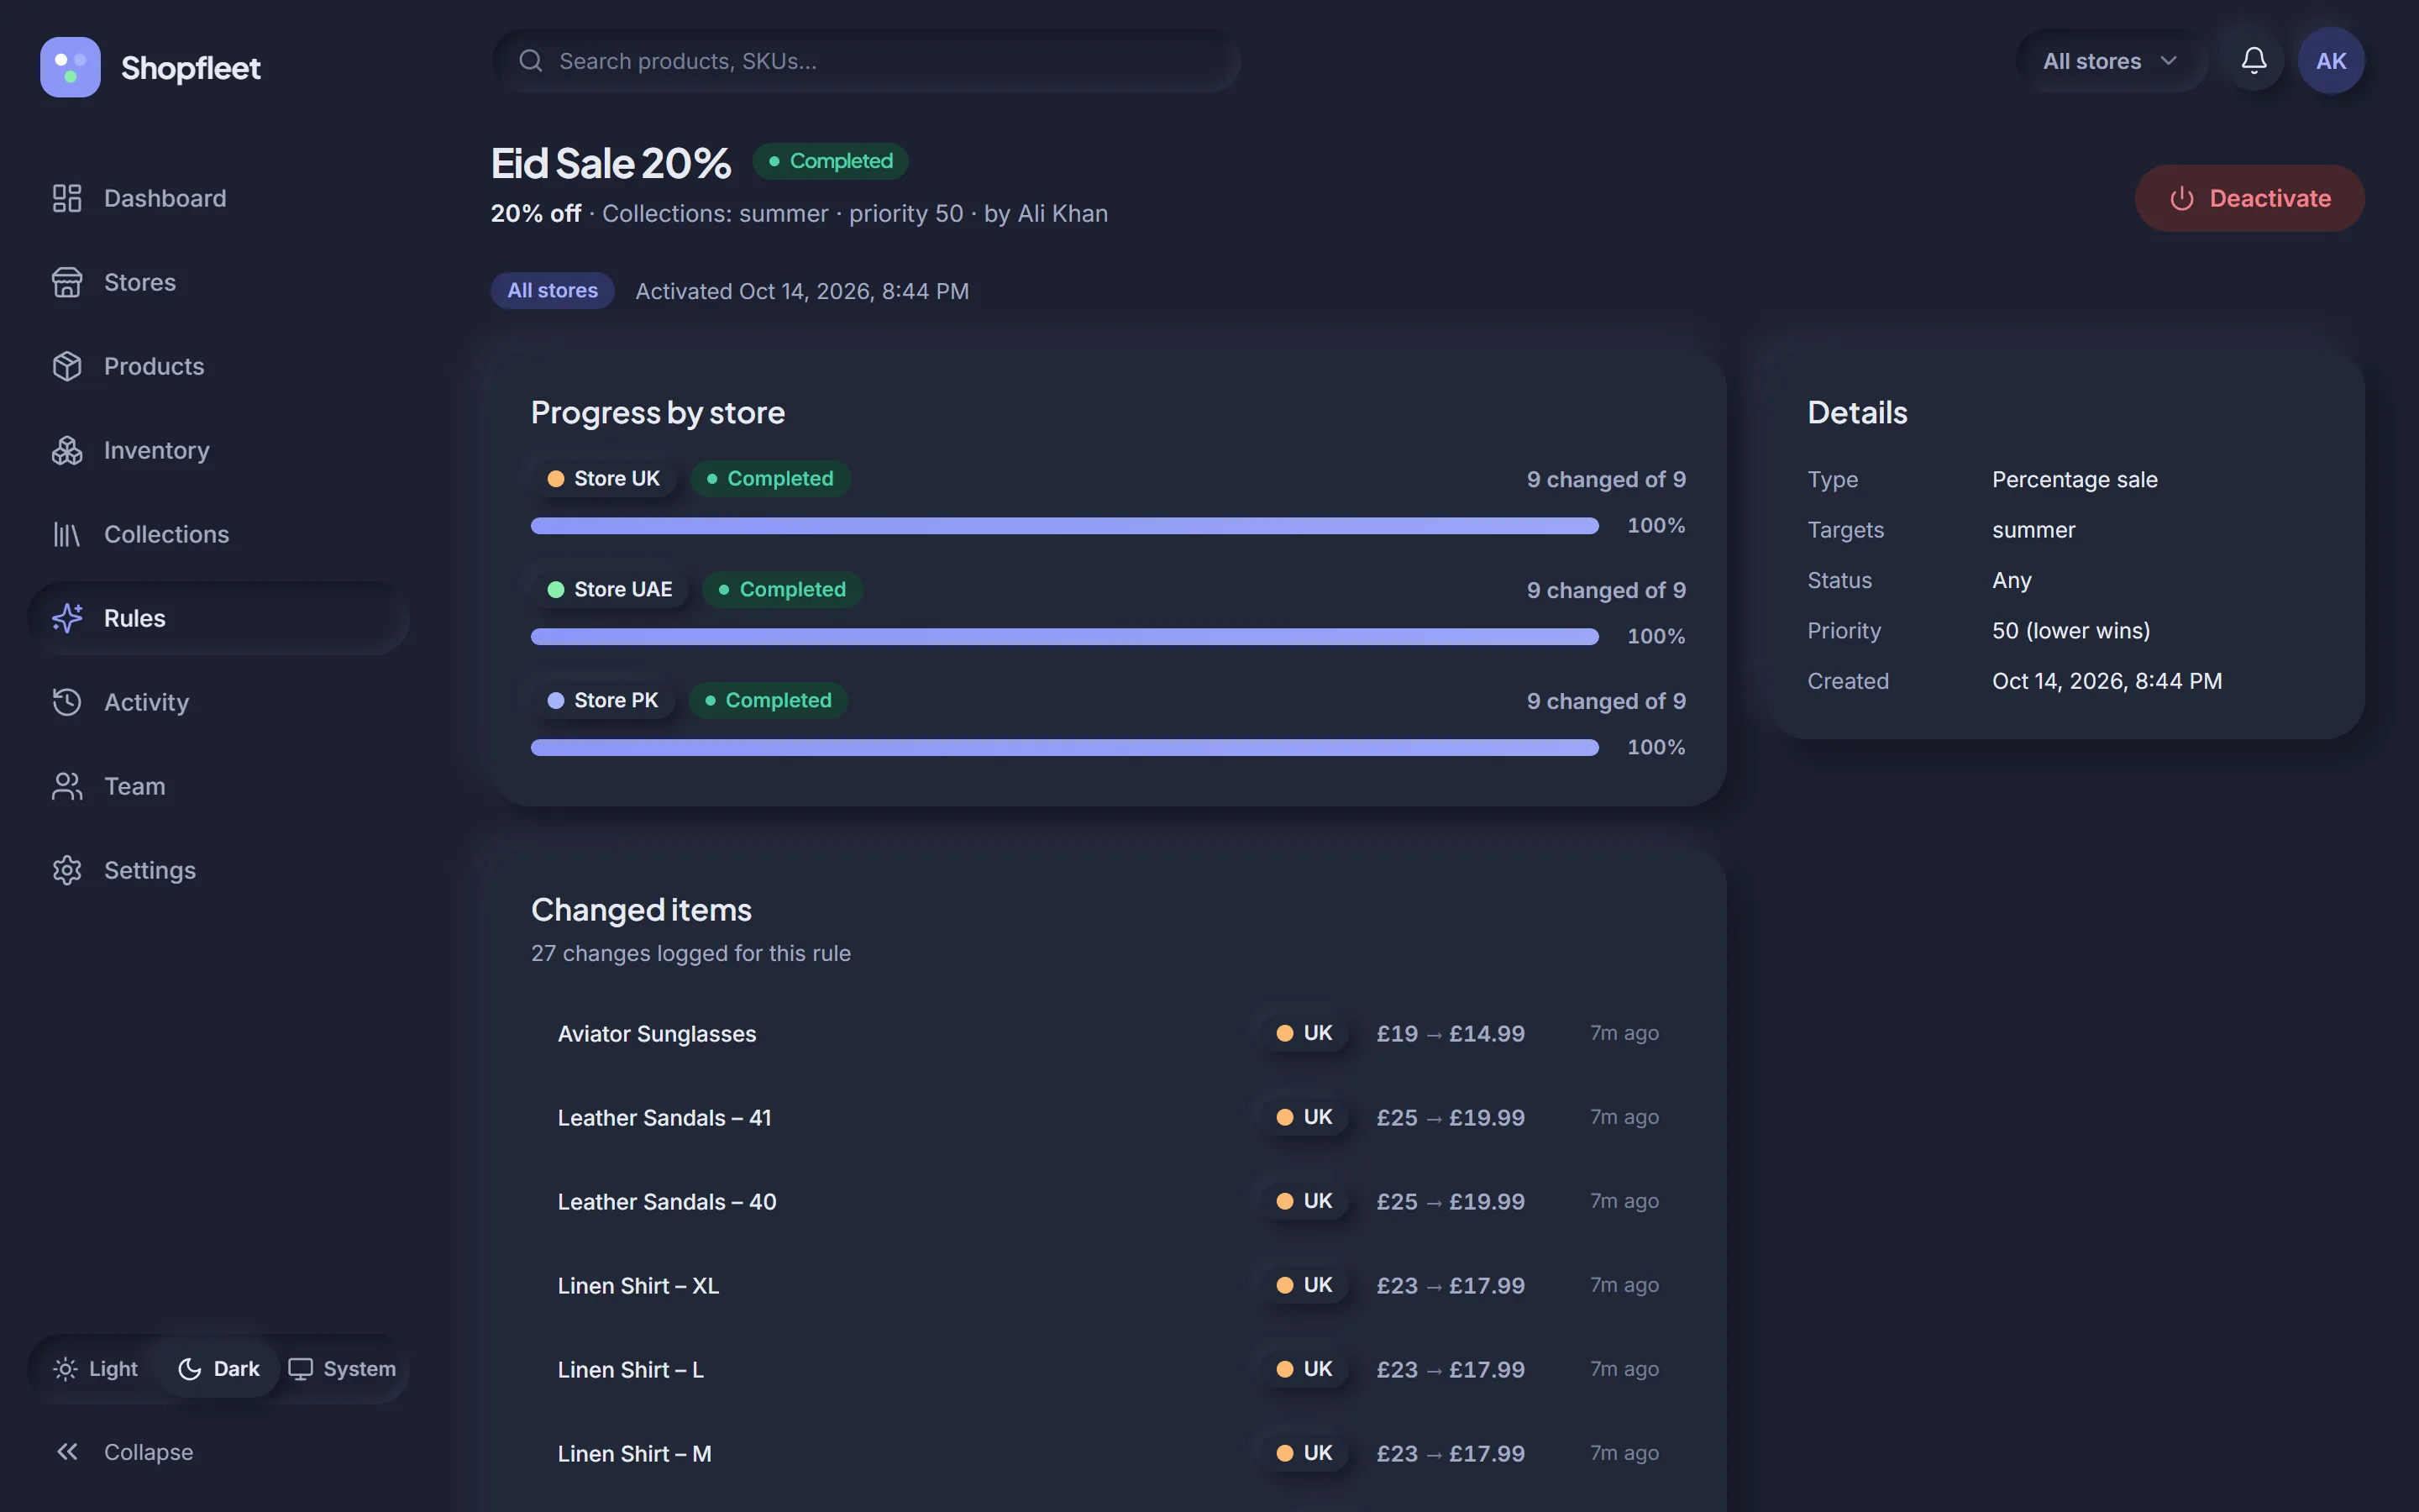Go to Collections page
The width and height of the screenshot is (2419, 1512).
(x=218, y=534)
